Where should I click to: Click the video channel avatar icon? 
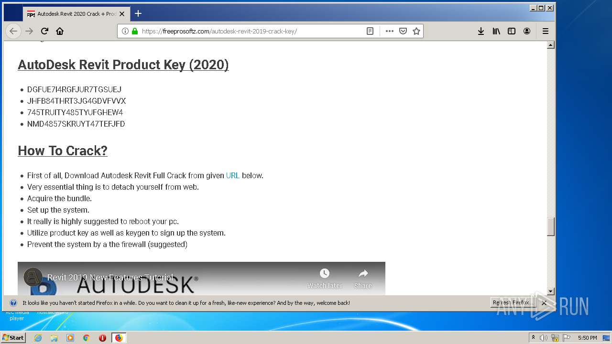[33, 277]
